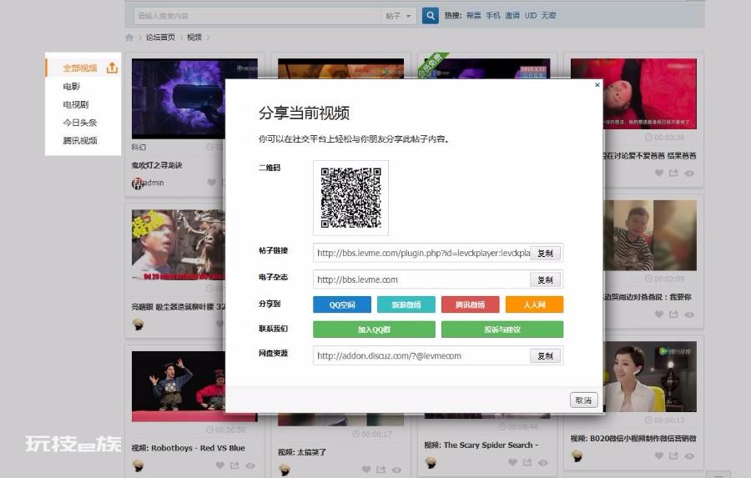Share to 新浪微博
Image resolution: width=751 pixels, height=478 pixels.
406,304
